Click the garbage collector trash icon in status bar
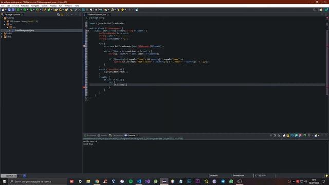This screenshot has width=329, height=185. (x=24, y=176)
